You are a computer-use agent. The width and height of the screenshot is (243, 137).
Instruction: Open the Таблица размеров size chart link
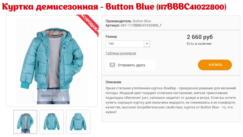pyautogui.click(x=121, y=53)
